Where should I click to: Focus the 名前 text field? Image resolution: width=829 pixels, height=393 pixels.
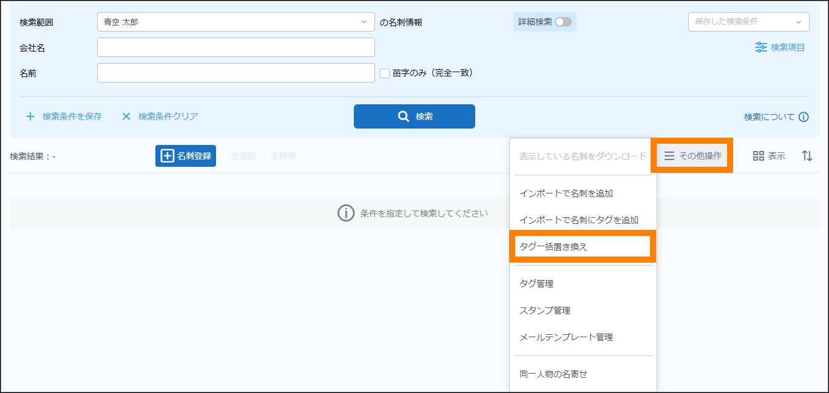[x=235, y=73]
